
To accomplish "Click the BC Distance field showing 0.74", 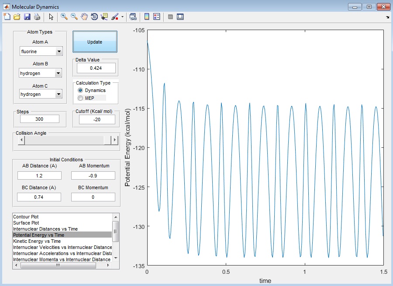I will coord(39,197).
